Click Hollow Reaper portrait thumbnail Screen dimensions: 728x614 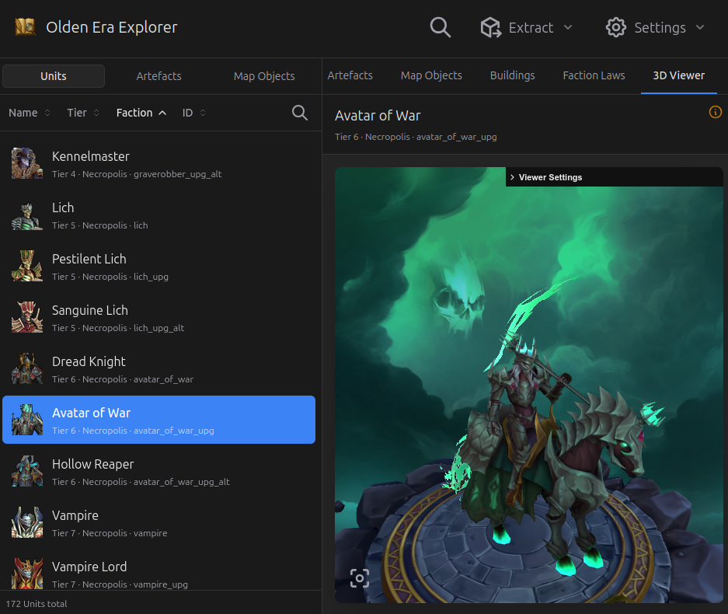click(x=27, y=472)
